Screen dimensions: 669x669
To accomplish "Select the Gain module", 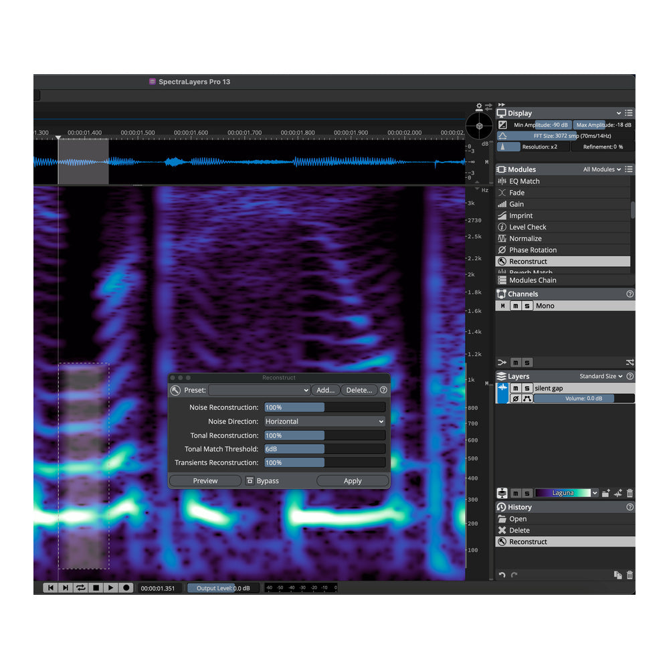I will 563,204.
